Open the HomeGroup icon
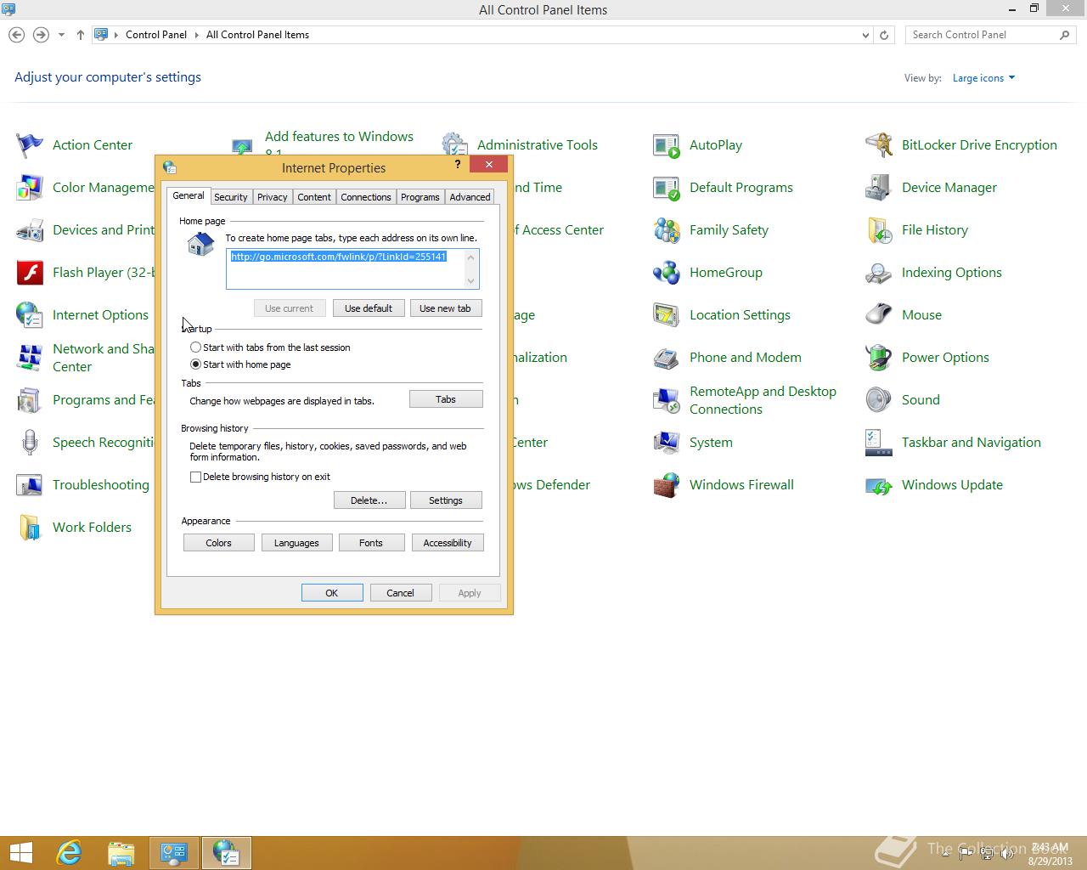This screenshot has height=870, width=1087. 667,273
